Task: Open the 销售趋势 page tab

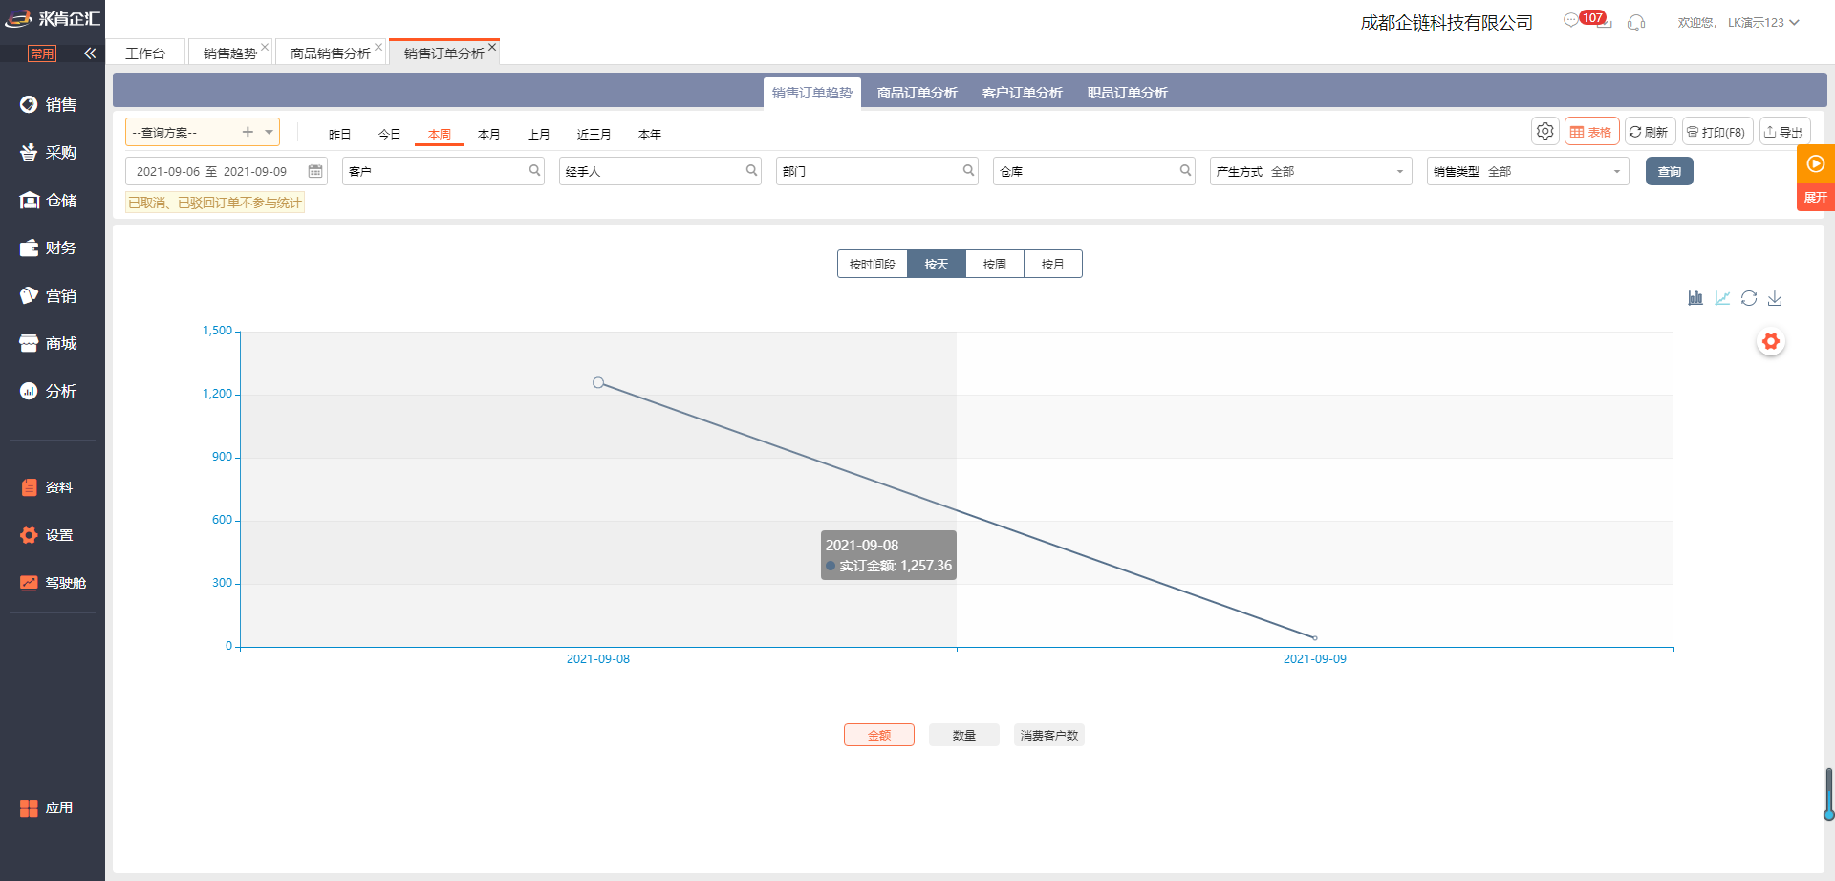Action: click(x=229, y=54)
